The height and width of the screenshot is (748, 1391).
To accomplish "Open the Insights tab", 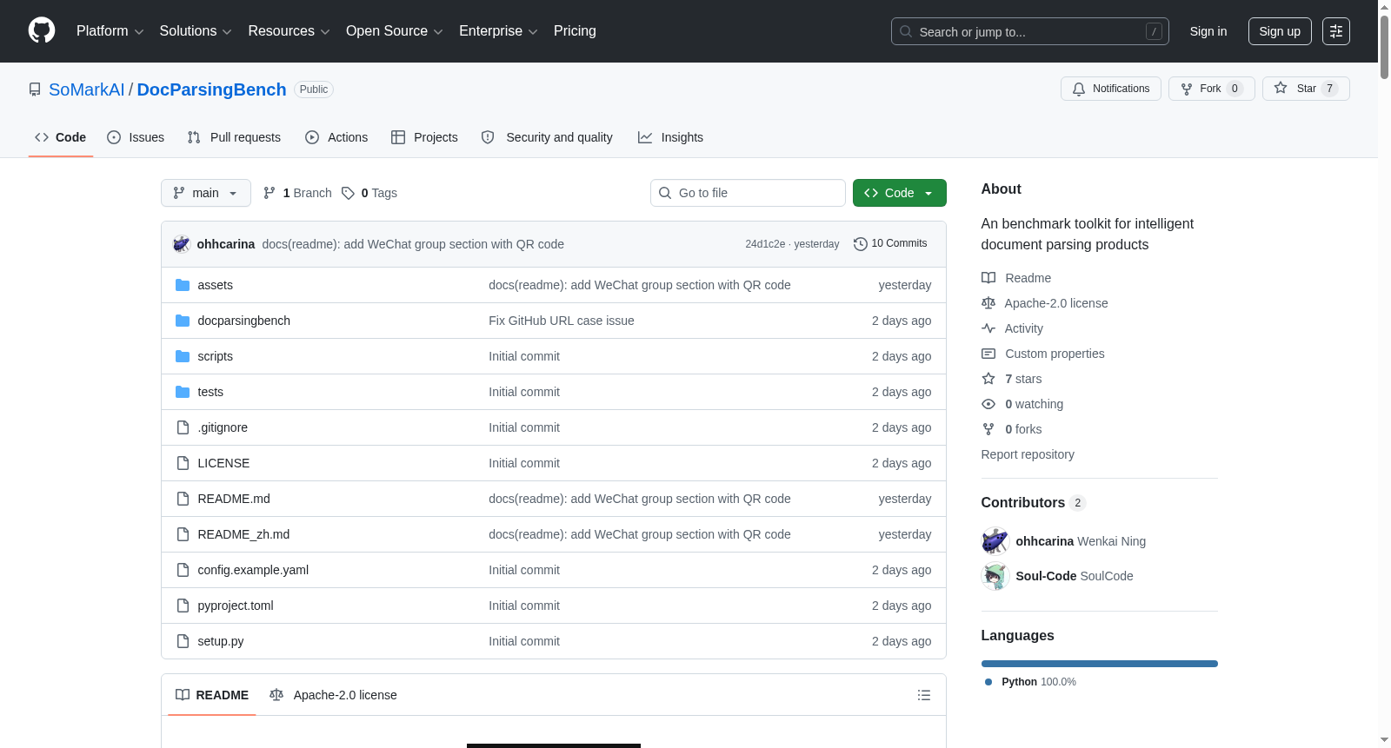I will point(670,137).
